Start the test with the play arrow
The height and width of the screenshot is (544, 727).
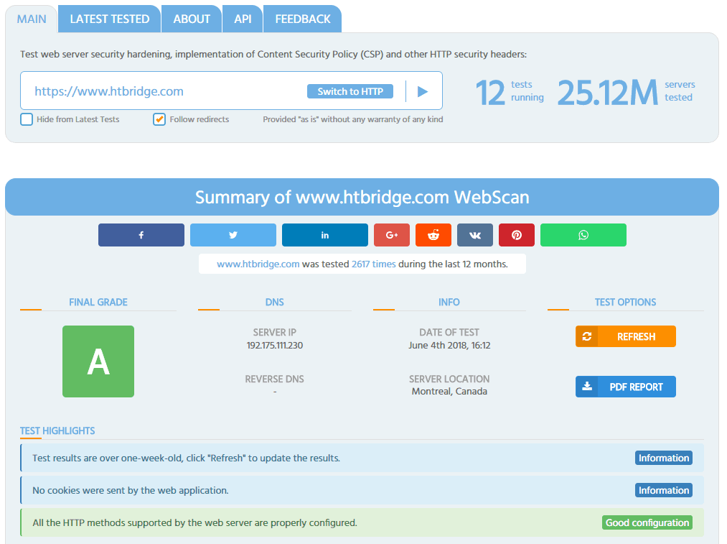pyautogui.click(x=423, y=91)
